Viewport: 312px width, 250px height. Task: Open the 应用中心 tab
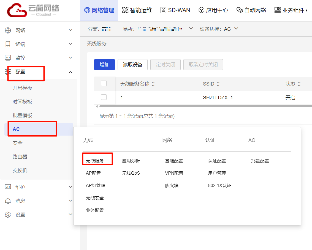coord(213,10)
